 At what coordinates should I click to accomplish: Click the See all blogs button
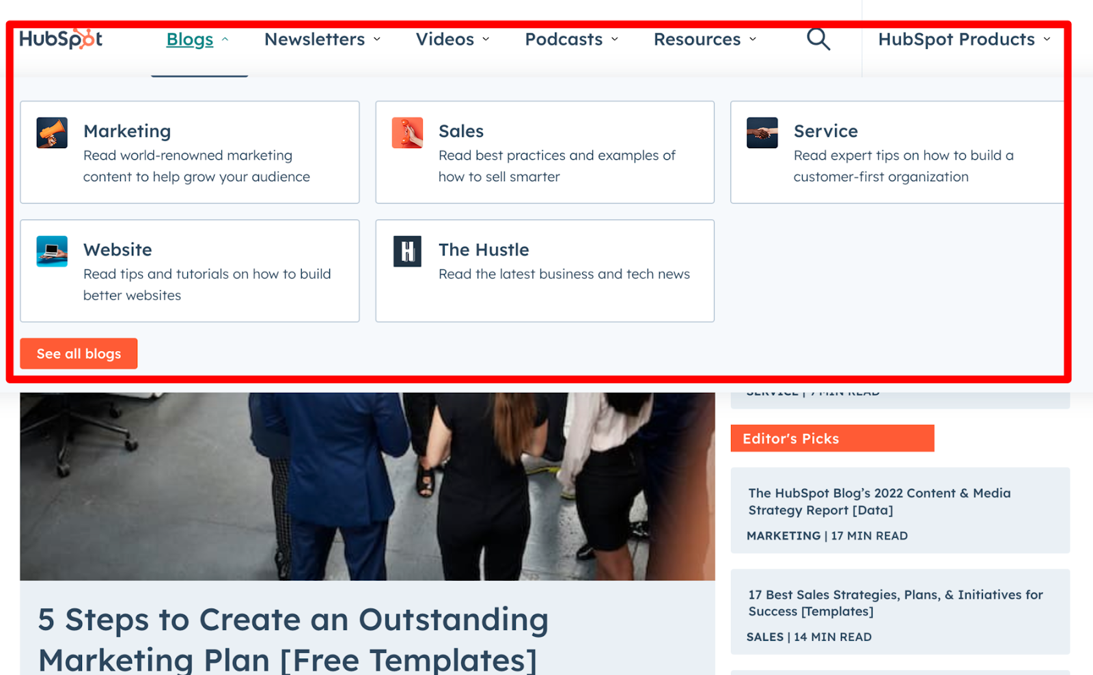click(x=79, y=353)
